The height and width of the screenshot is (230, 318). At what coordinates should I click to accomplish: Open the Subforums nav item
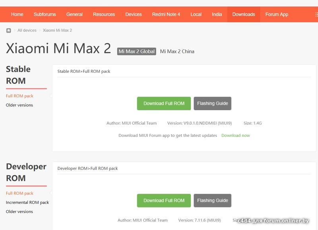(45, 14)
